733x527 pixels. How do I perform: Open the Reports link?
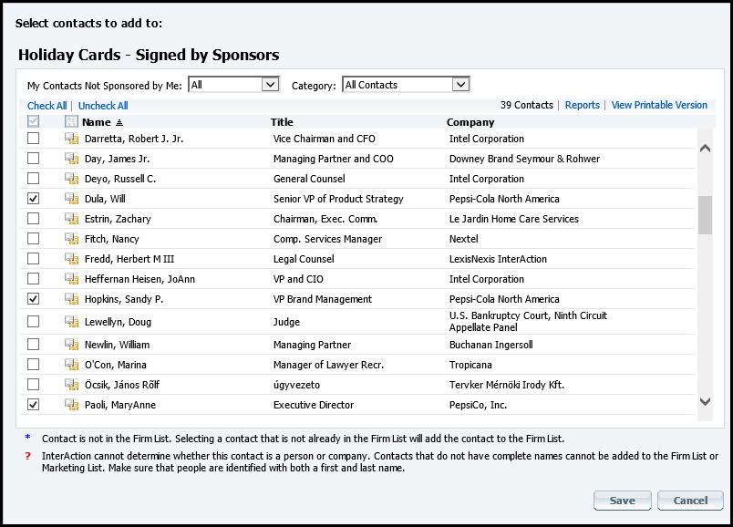pos(582,105)
